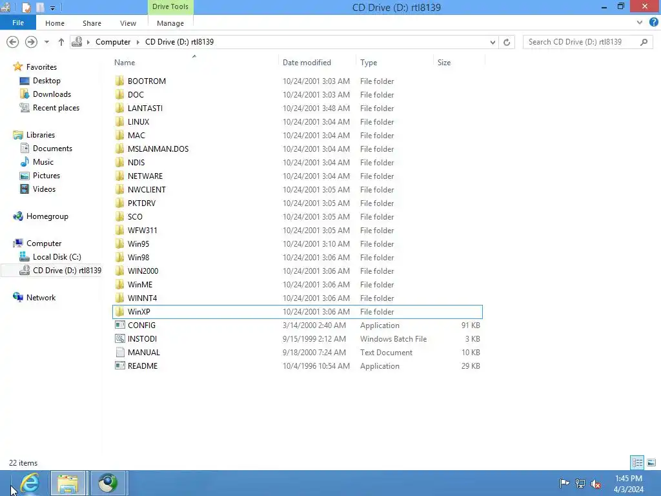Select Network in navigation pane
The image size is (661, 496).
point(41,297)
